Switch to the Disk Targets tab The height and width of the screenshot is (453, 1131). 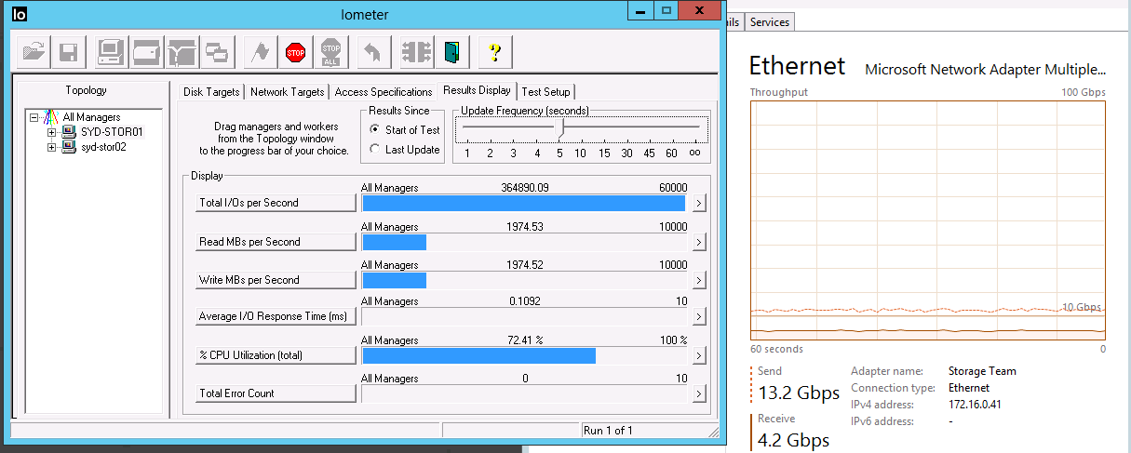point(211,92)
